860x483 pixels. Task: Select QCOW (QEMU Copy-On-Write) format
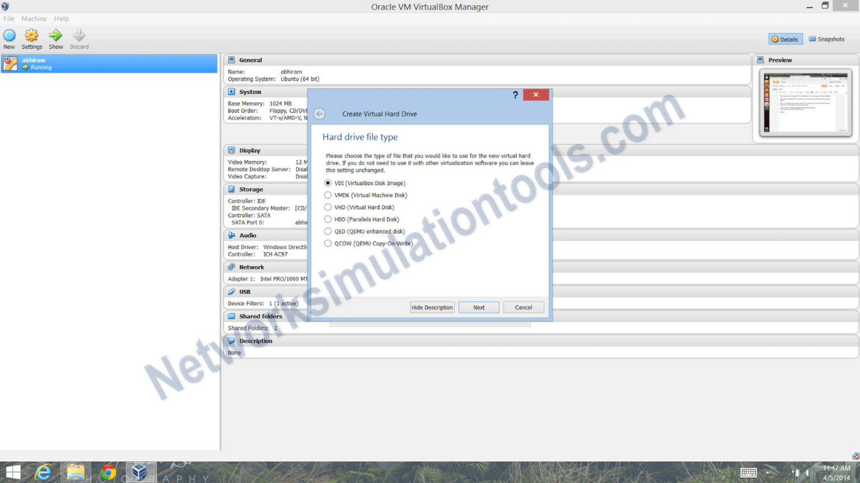tap(328, 243)
